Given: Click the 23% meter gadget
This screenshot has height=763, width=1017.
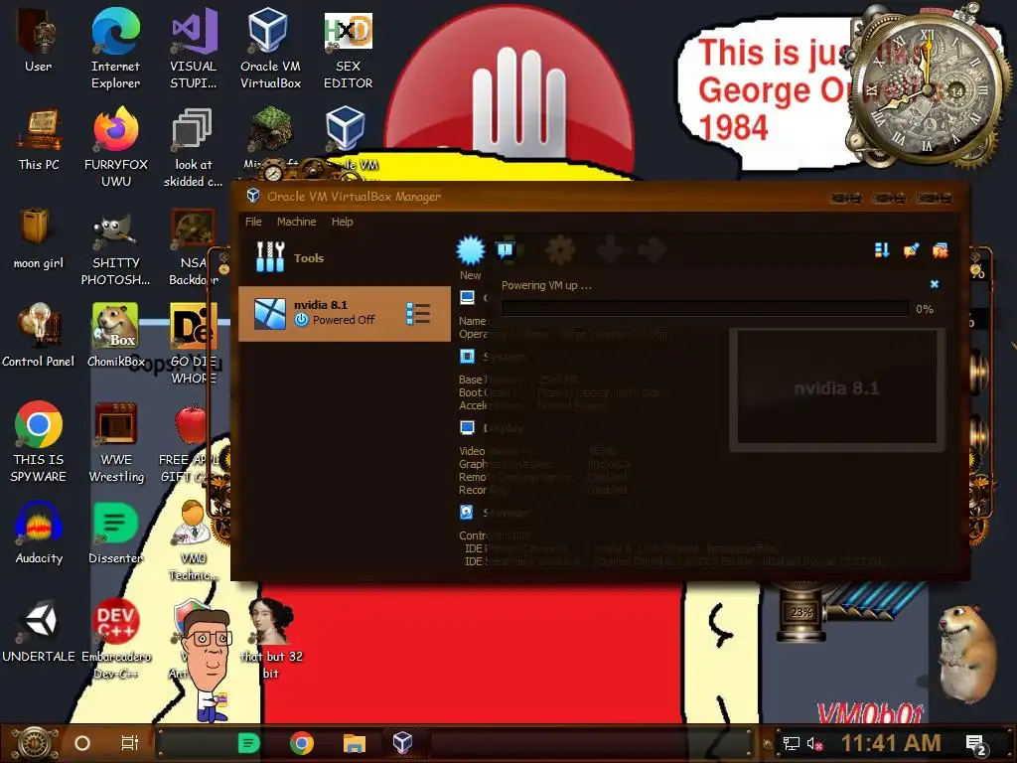Looking at the screenshot, I should click(802, 612).
